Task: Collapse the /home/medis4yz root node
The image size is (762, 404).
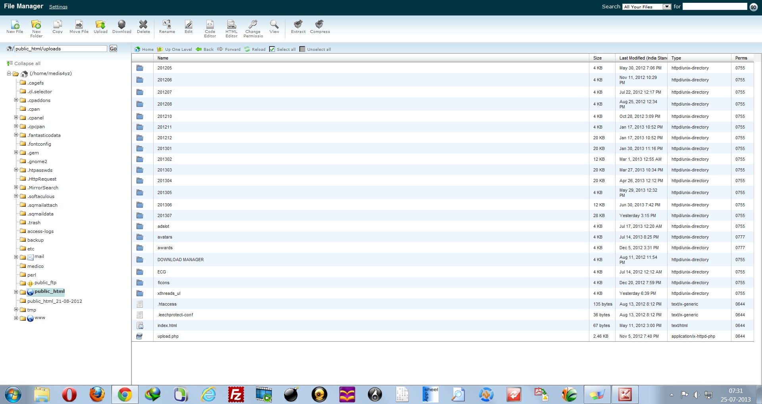Action: pos(9,73)
